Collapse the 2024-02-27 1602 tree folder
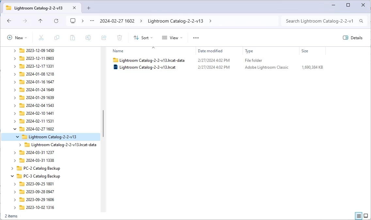The width and height of the screenshot is (371, 220). 15,129
